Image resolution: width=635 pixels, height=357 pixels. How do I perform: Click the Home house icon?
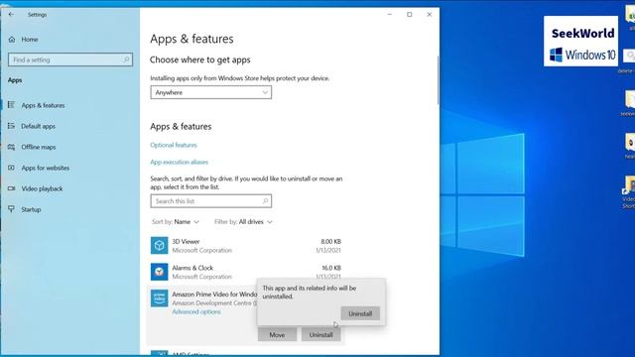(x=12, y=40)
